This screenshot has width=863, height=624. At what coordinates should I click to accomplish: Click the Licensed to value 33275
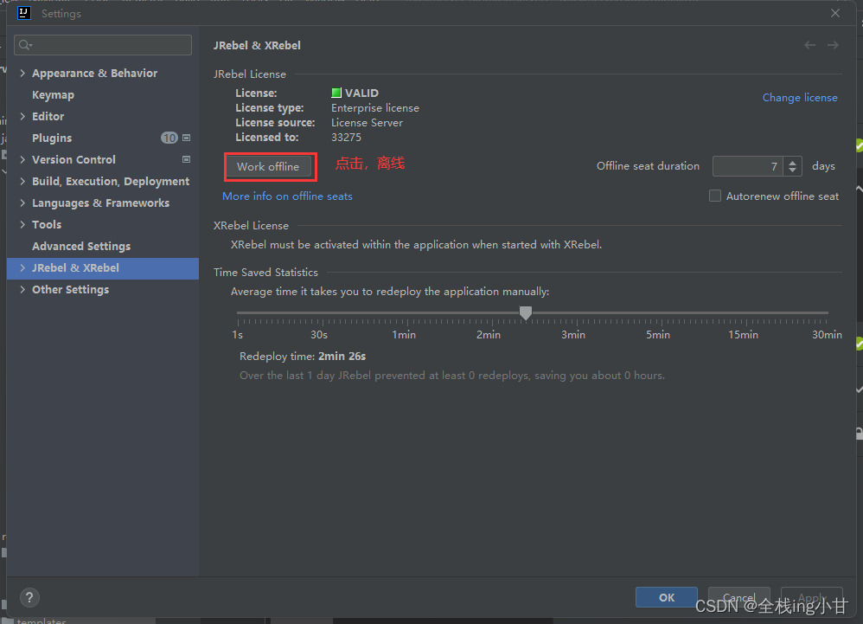point(346,137)
